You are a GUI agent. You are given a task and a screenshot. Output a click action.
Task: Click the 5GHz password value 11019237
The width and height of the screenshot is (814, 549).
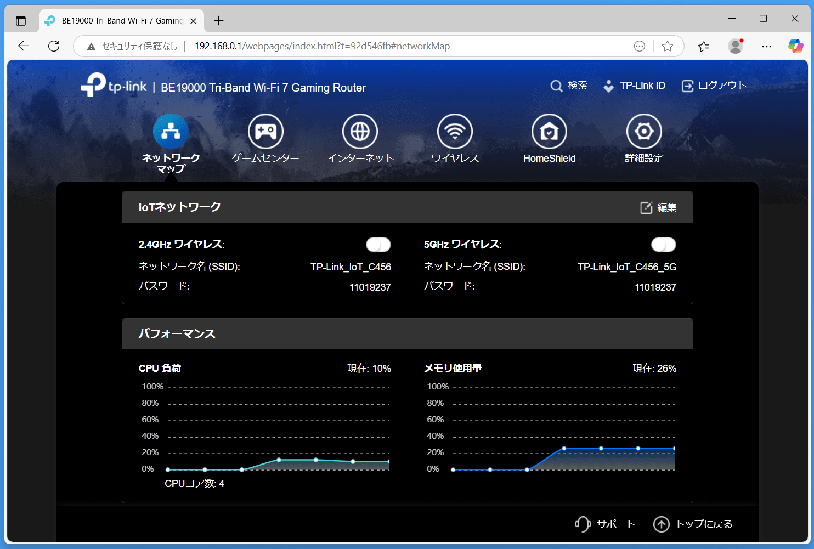pos(655,287)
